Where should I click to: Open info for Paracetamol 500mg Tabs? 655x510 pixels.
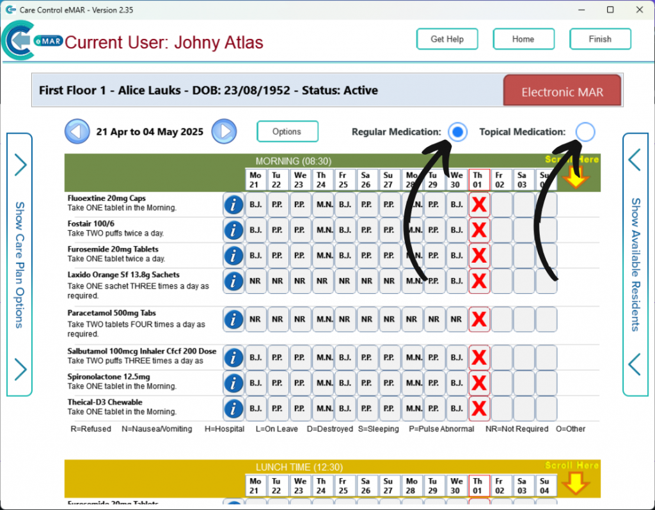tap(233, 319)
